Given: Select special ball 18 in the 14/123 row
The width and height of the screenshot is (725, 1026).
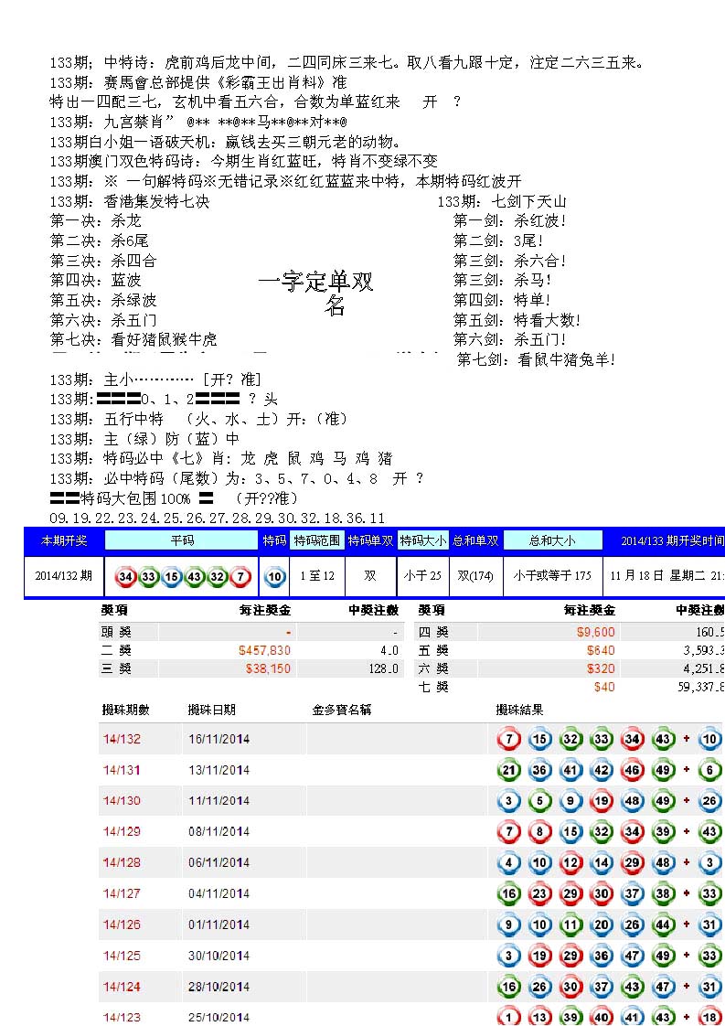Looking at the screenshot, I should (710, 1017).
